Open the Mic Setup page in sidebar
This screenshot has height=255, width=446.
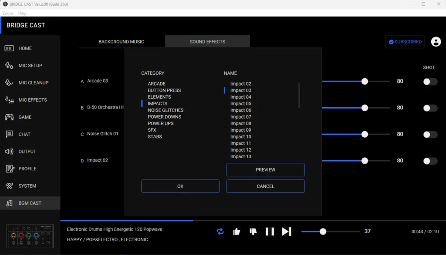click(30, 66)
